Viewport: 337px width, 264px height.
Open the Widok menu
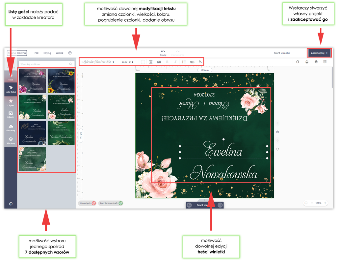(60, 53)
